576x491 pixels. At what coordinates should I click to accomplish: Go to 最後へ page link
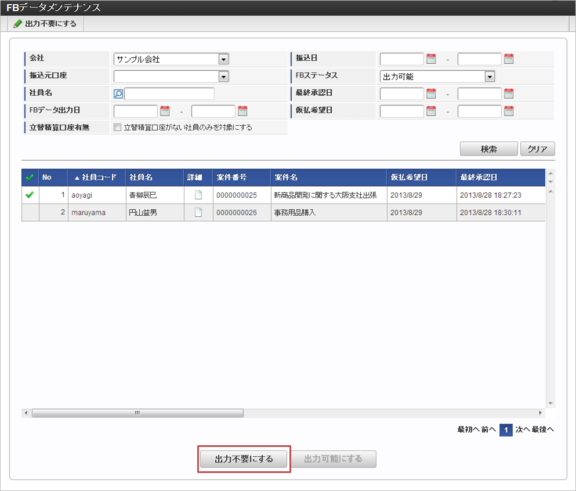click(x=542, y=430)
